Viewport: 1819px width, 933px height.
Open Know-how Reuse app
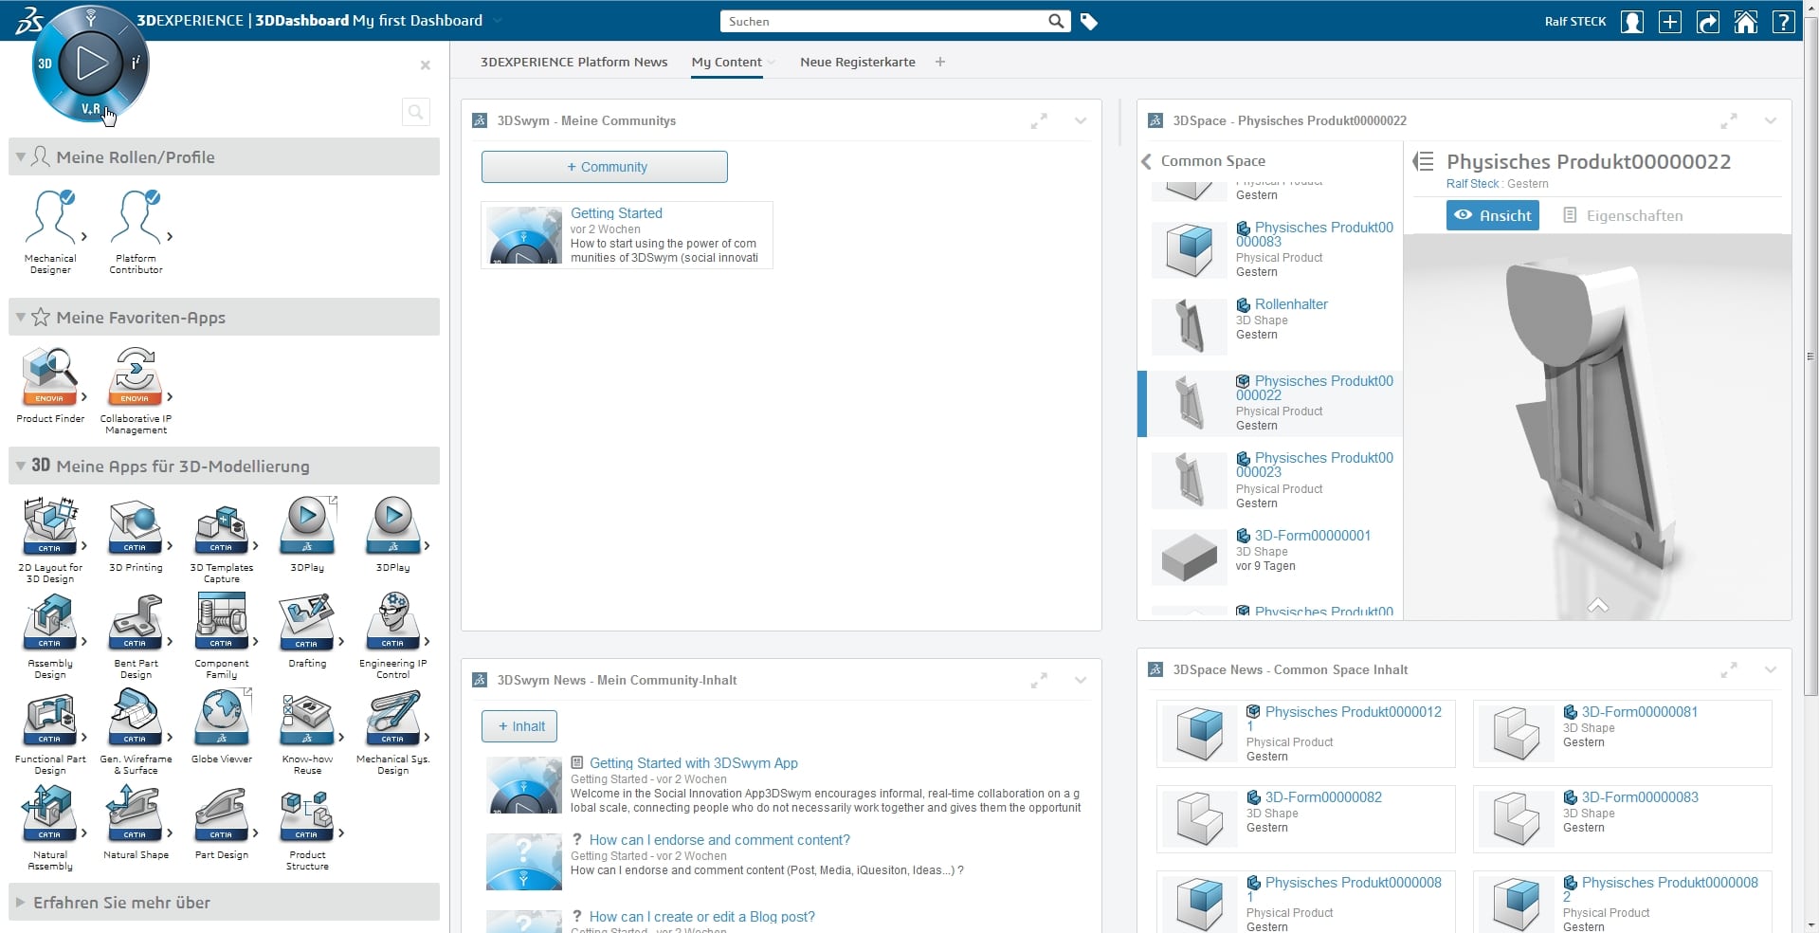click(x=307, y=718)
